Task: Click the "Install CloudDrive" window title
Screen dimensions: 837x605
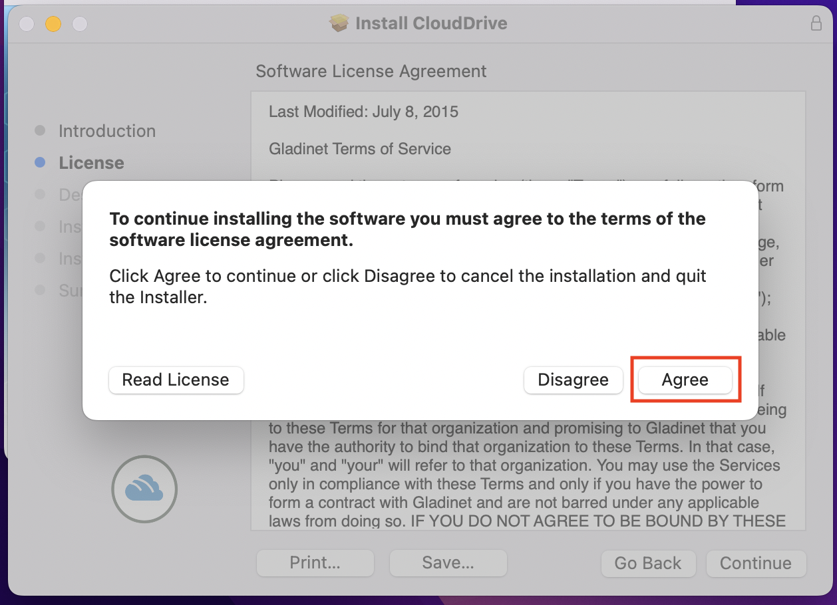Action: pos(431,24)
